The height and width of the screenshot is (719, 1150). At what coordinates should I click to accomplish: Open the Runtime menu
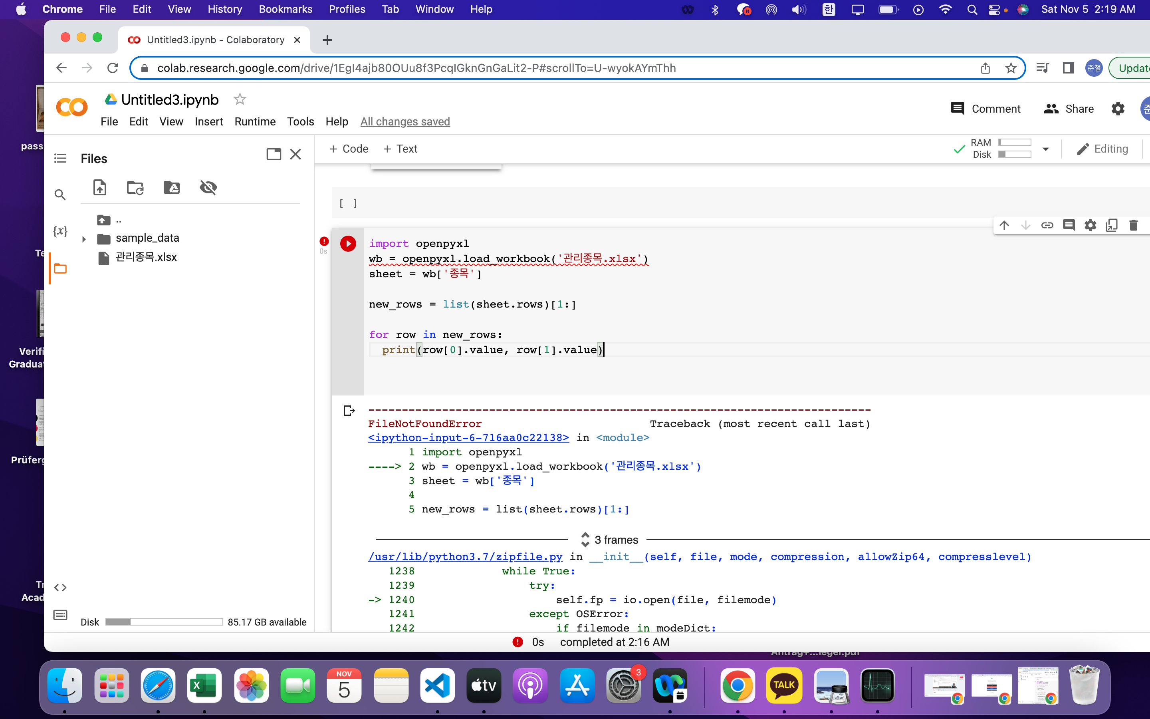coord(255,122)
